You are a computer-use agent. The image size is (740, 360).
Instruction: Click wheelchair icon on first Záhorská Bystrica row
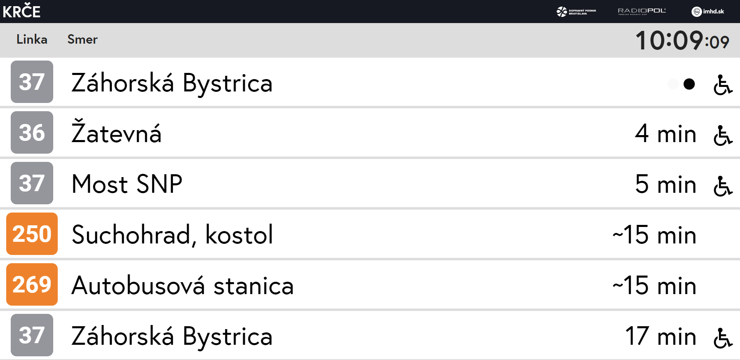pyautogui.click(x=723, y=84)
